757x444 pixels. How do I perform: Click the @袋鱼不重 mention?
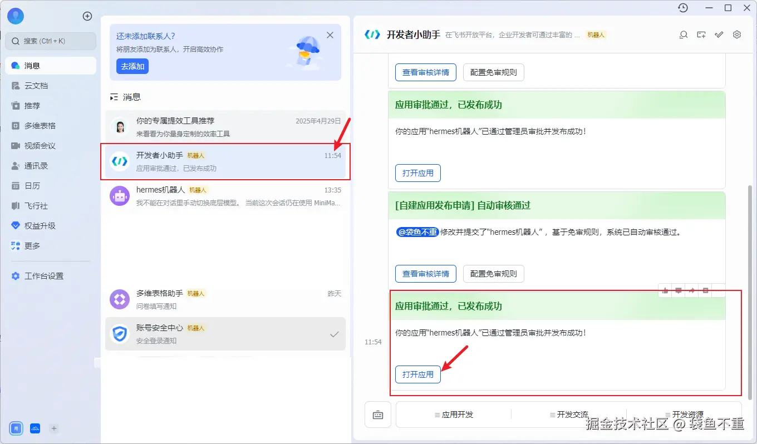point(417,232)
